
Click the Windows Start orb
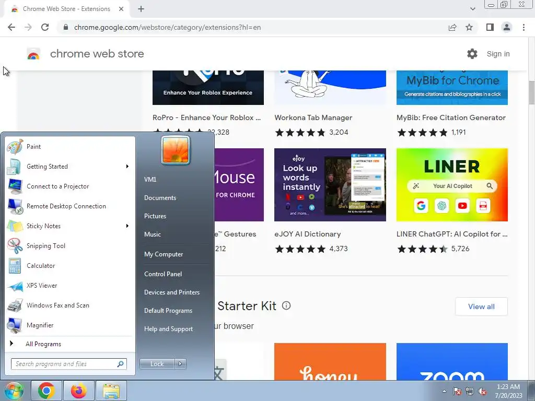(x=14, y=391)
